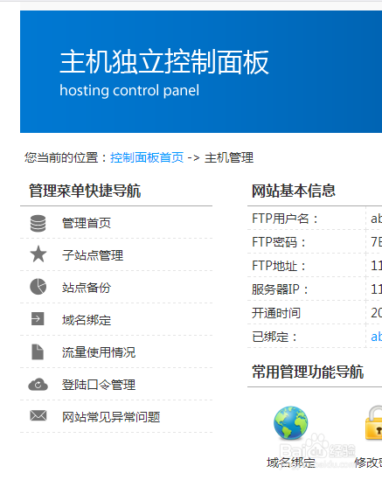Click the 开通时间 label
Viewport: 382px width, 480px height.
click(x=276, y=313)
